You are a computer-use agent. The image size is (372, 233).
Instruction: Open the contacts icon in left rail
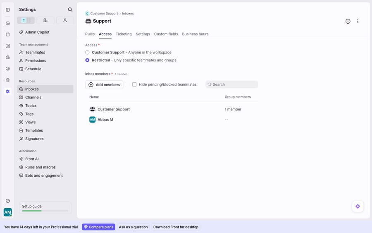tap(7, 46)
